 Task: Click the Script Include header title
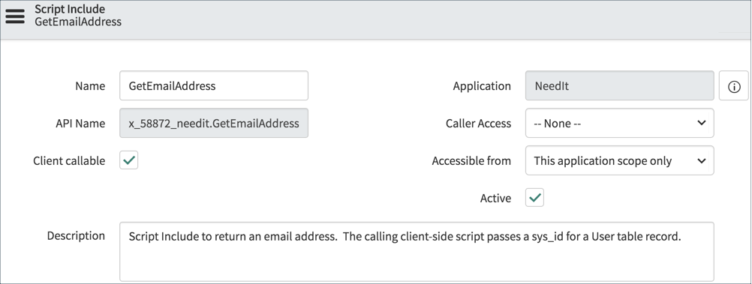point(70,9)
